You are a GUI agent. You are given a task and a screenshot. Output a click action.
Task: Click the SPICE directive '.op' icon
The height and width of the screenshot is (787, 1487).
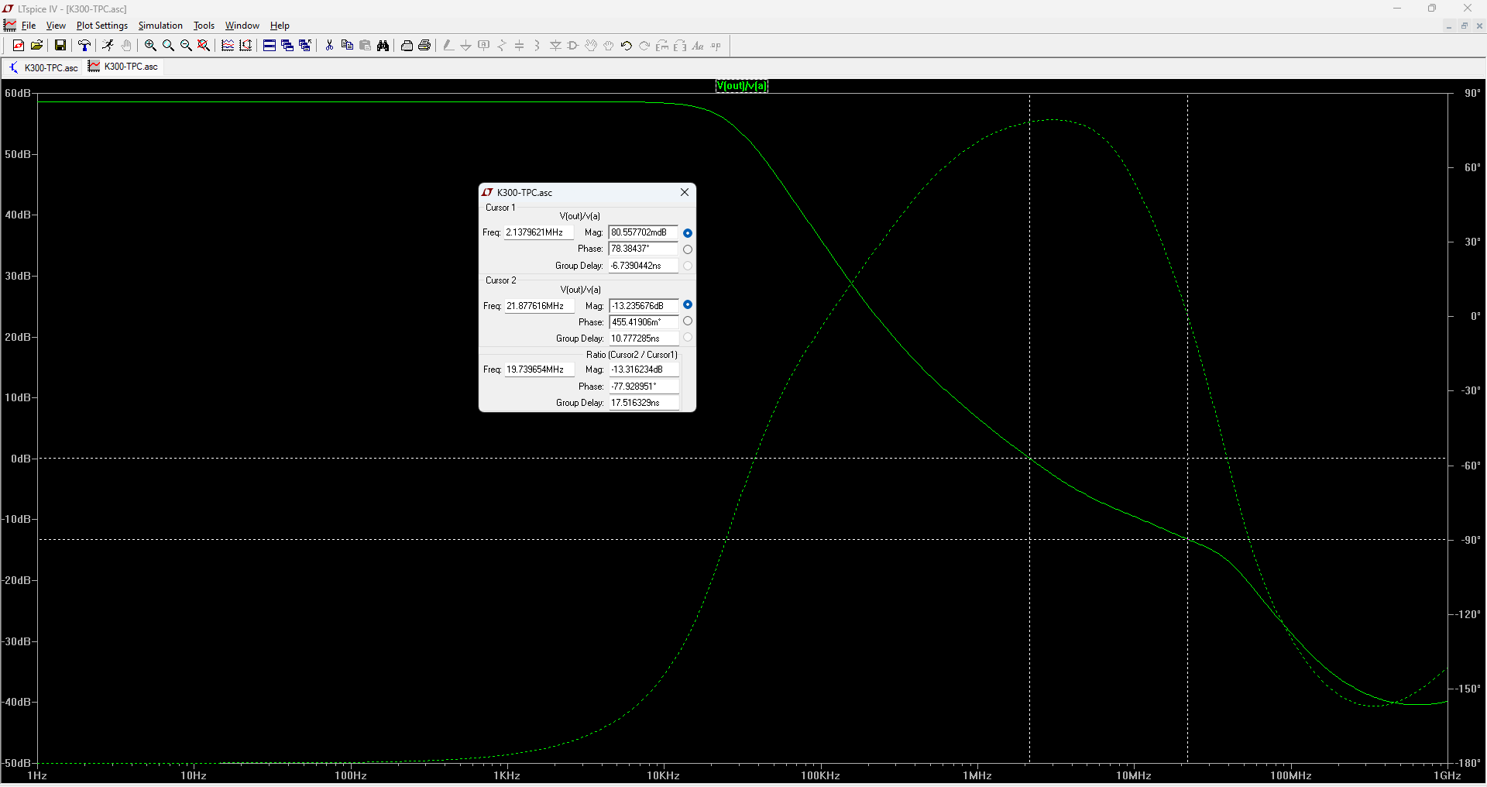(x=716, y=46)
